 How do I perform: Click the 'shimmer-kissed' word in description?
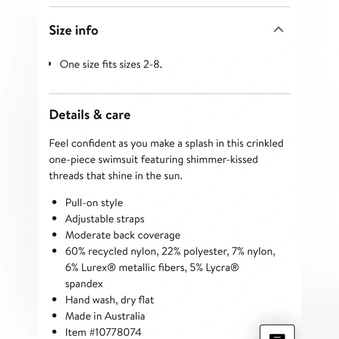point(222,160)
